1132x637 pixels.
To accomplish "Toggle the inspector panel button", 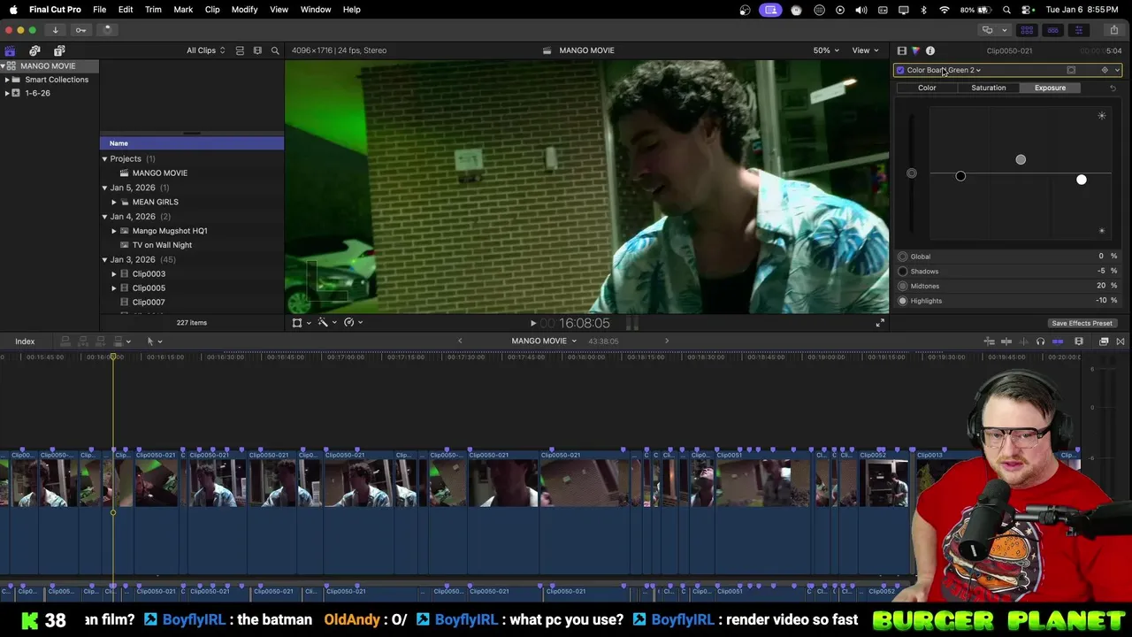I will click(x=1078, y=29).
